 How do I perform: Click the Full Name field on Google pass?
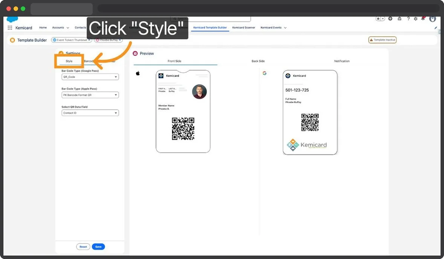pos(293,101)
